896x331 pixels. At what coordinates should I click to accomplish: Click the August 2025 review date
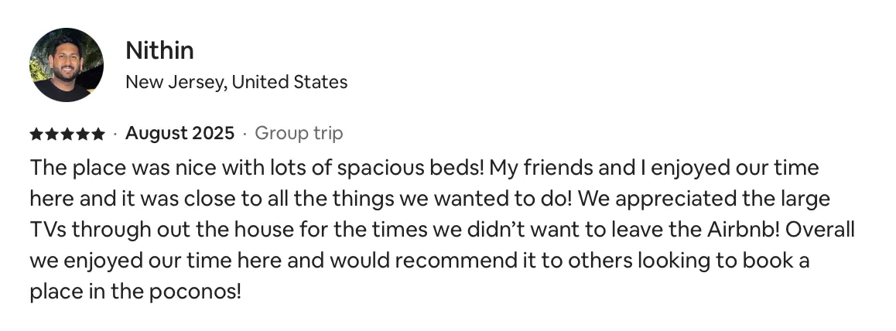tap(180, 134)
